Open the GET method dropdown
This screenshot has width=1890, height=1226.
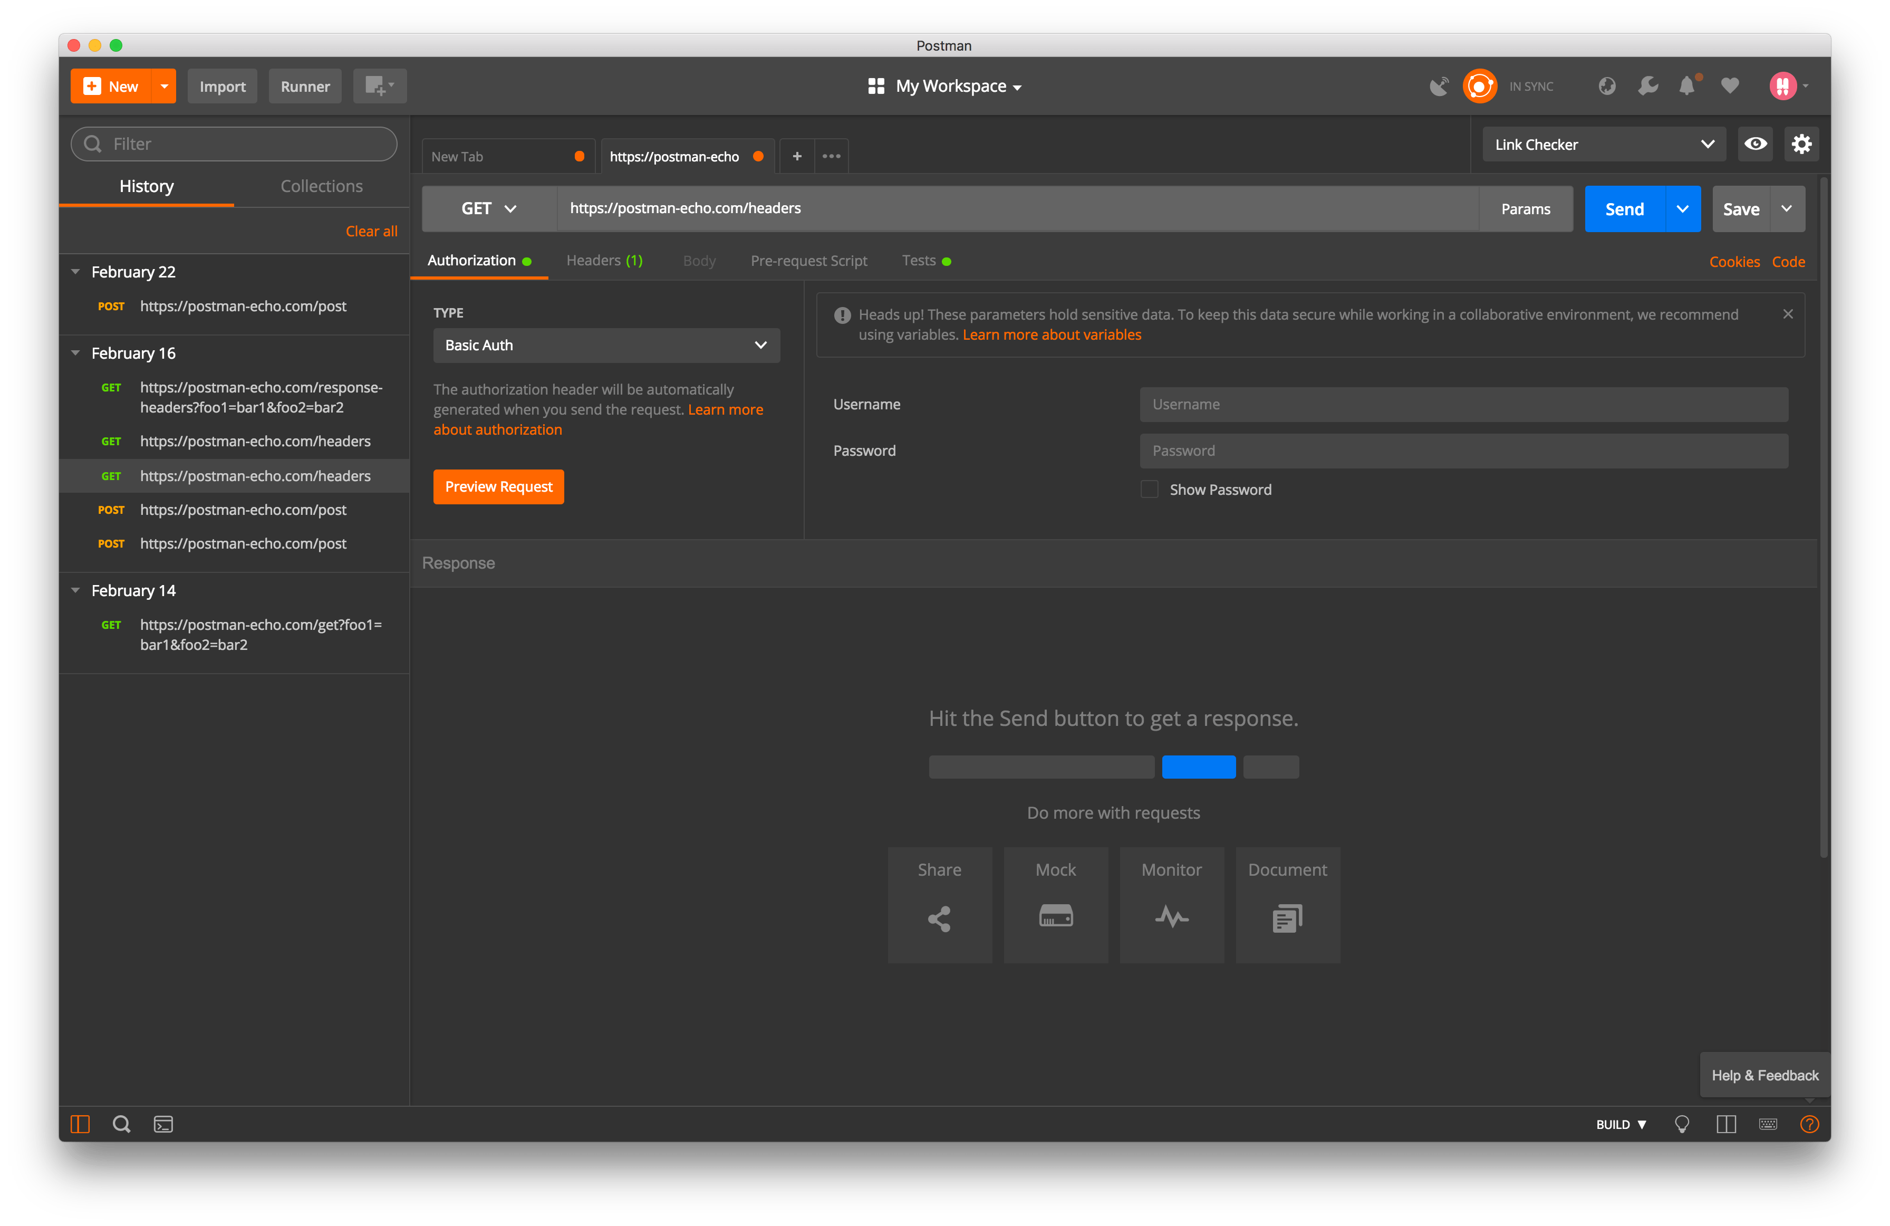pos(488,209)
